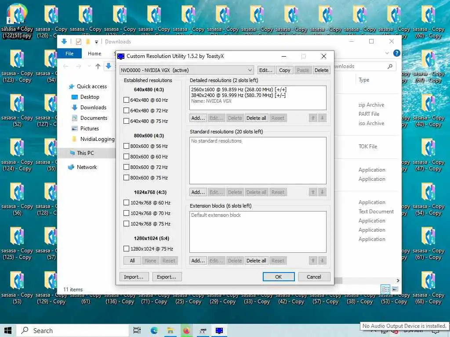The image size is (450, 337).
Task: Enable the 800x600 @ 60 Hz checkbox
Action: (126, 157)
